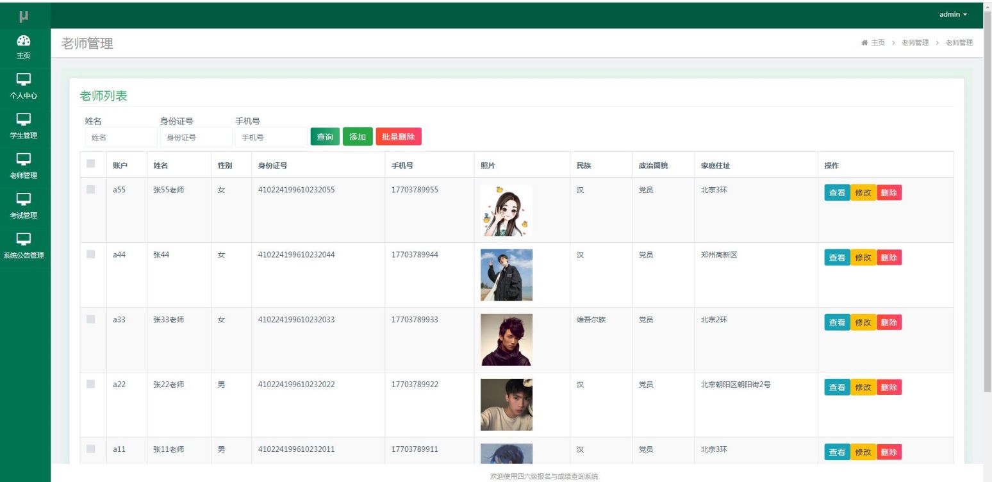Image resolution: width=992 pixels, height=482 pixels.
Task: Open the photo thumbnail of 张55老师
Action: tap(506, 210)
